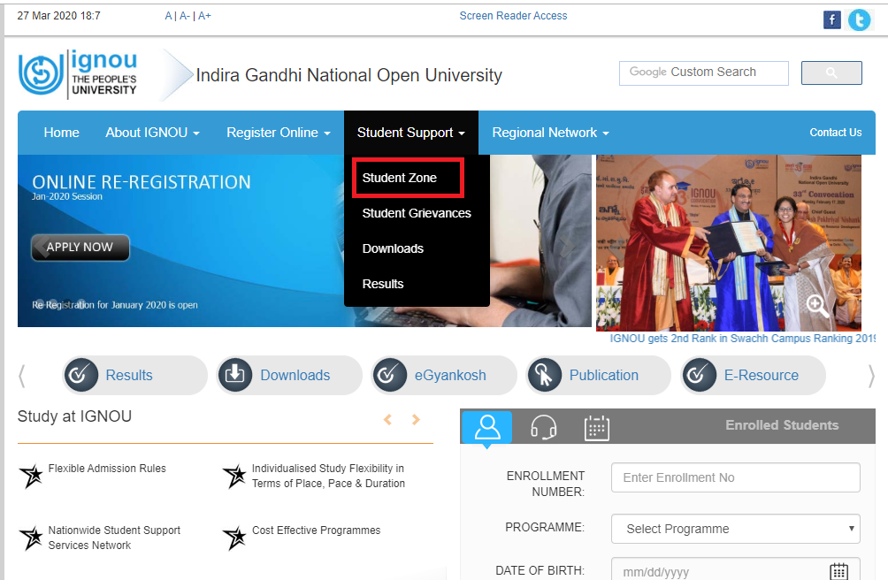Open the calendar tab in Enrolled Students panel
Image resolution: width=888 pixels, height=580 pixels.
597,427
